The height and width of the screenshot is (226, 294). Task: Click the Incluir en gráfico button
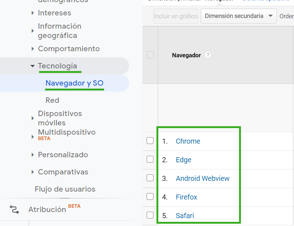point(176,16)
